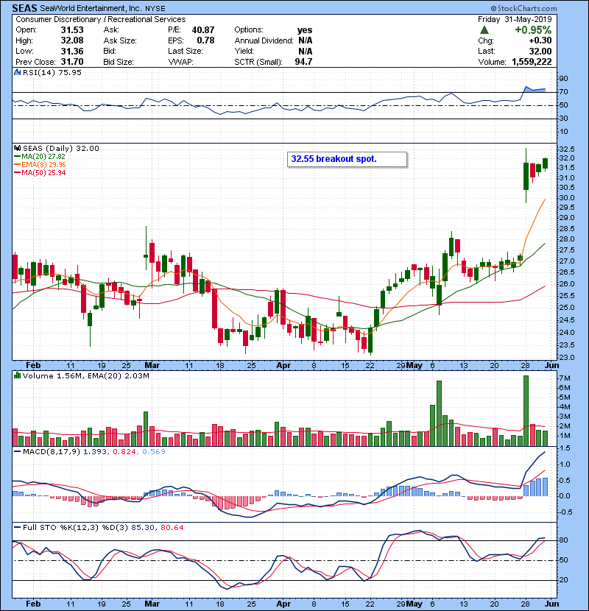Click the StockCharts.com label at top right

[x=523, y=8]
